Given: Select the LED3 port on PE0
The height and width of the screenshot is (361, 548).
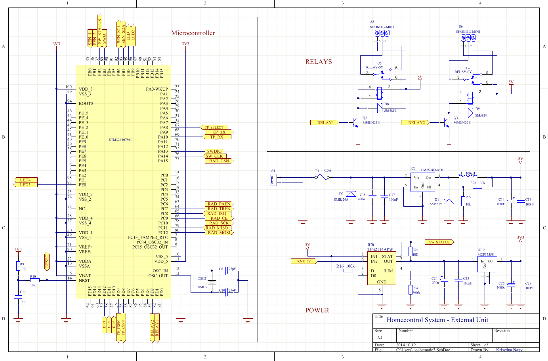Looking at the screenshot, I should 26,185.
